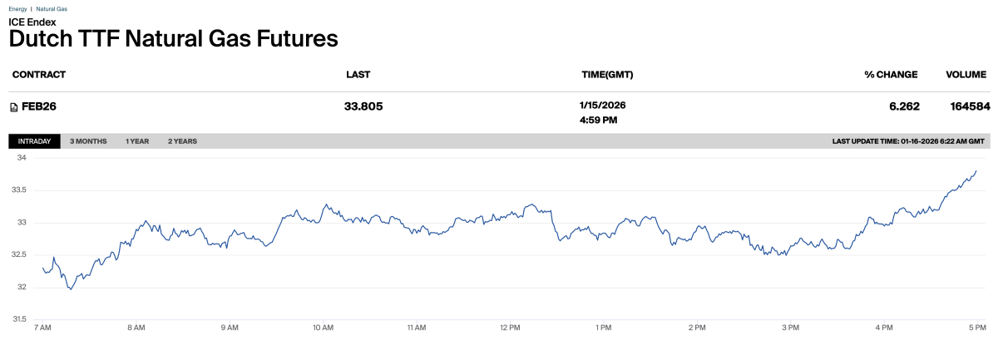Click the last price value 33.805
The width and height of the screenshot is (998, 340).
pyautogui.click(x=363, y=106)
